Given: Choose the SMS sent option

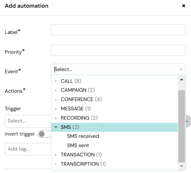Looking at the screenshot, I should 78,145.
